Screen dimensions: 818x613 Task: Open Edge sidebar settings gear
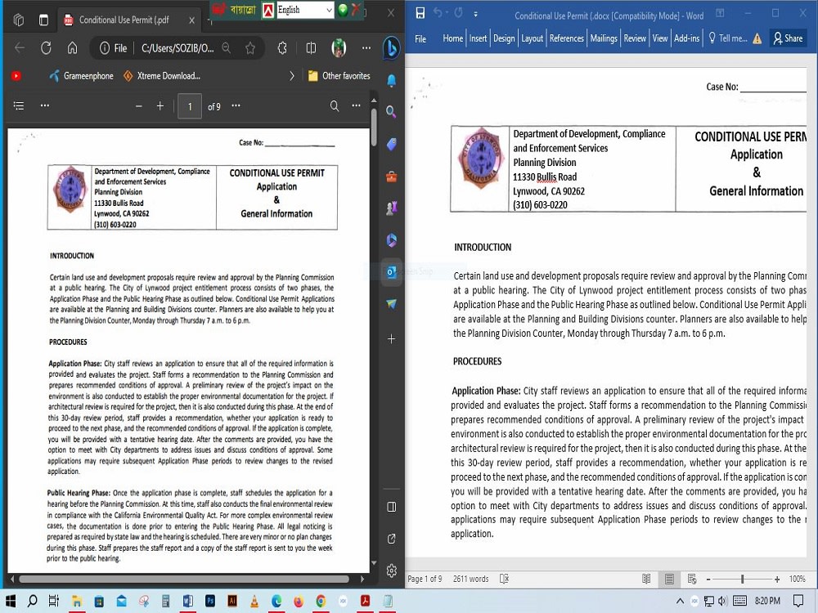(392, 570)
